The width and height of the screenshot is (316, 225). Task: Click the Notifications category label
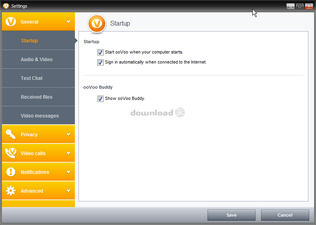click(35, 172)
